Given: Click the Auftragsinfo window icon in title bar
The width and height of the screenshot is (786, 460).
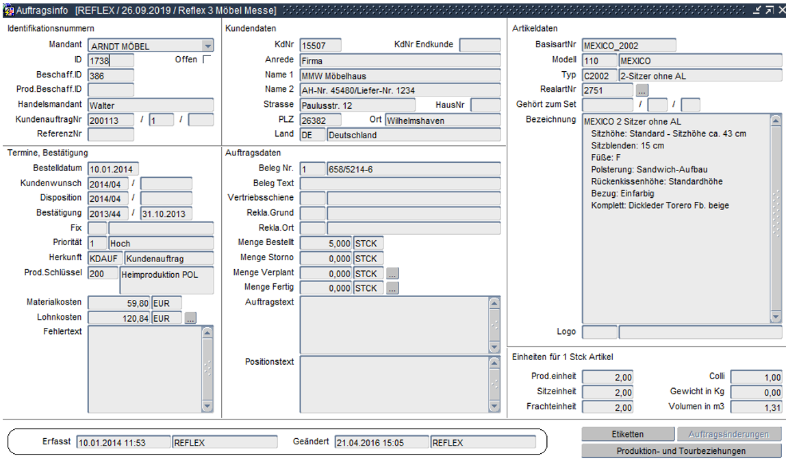Looking at the screenshot, I should 8,10.
